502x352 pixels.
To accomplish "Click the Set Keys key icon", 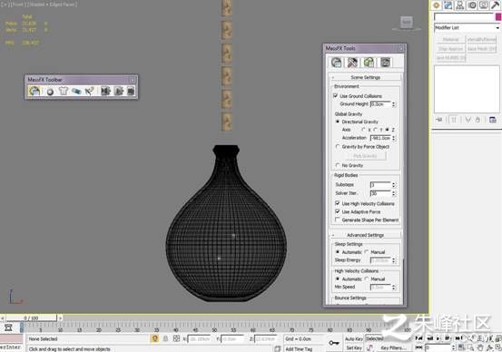I will pyautogui.click(x=333, y=343).
